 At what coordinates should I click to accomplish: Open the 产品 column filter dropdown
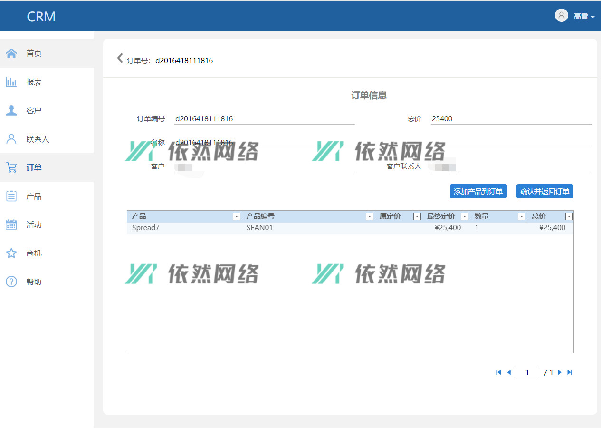point(237,216)
